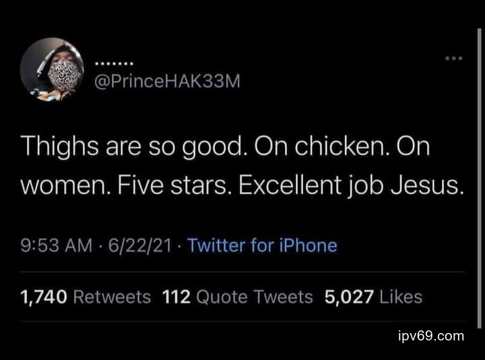Screen dimensions: 485x360
Task: Click the masked profile avatar picture
Action: click(53, 69)
